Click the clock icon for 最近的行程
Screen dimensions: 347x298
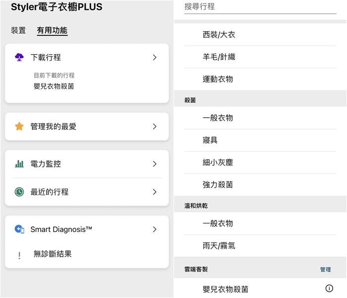coord(19,192)
